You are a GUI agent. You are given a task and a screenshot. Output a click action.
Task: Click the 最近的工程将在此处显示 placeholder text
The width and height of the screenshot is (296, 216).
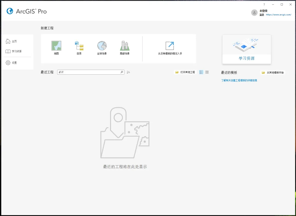coord(125,167)
